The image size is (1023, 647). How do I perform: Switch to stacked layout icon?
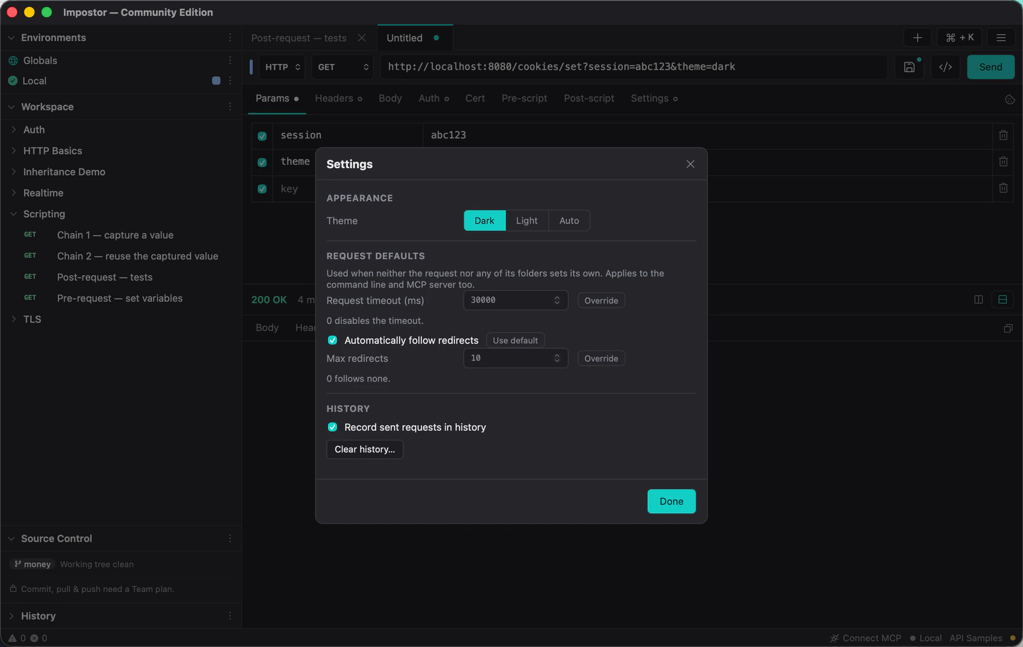[1003, 299]
